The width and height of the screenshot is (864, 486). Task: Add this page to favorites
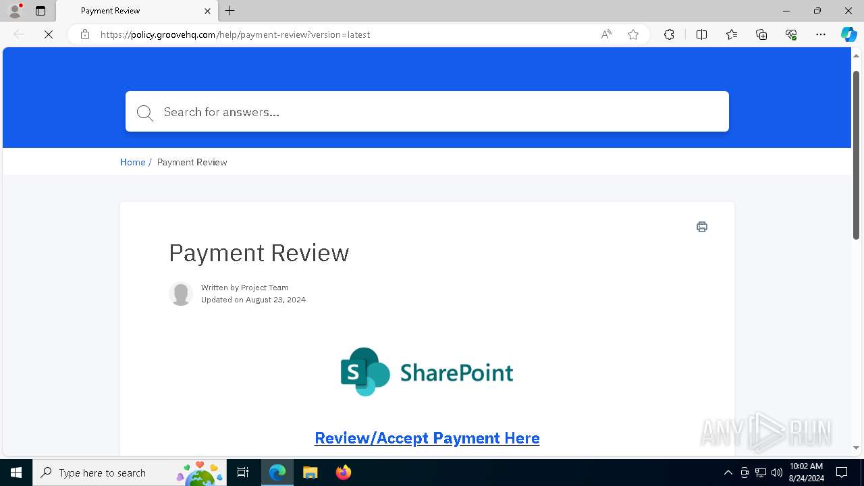point(633,34)
